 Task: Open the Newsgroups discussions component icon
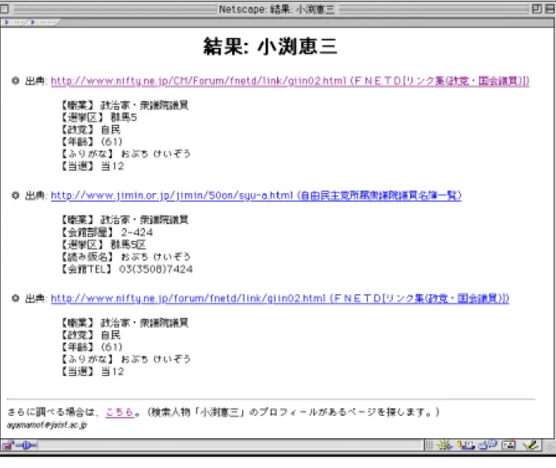pyautogui.click(x=488, y=445)
